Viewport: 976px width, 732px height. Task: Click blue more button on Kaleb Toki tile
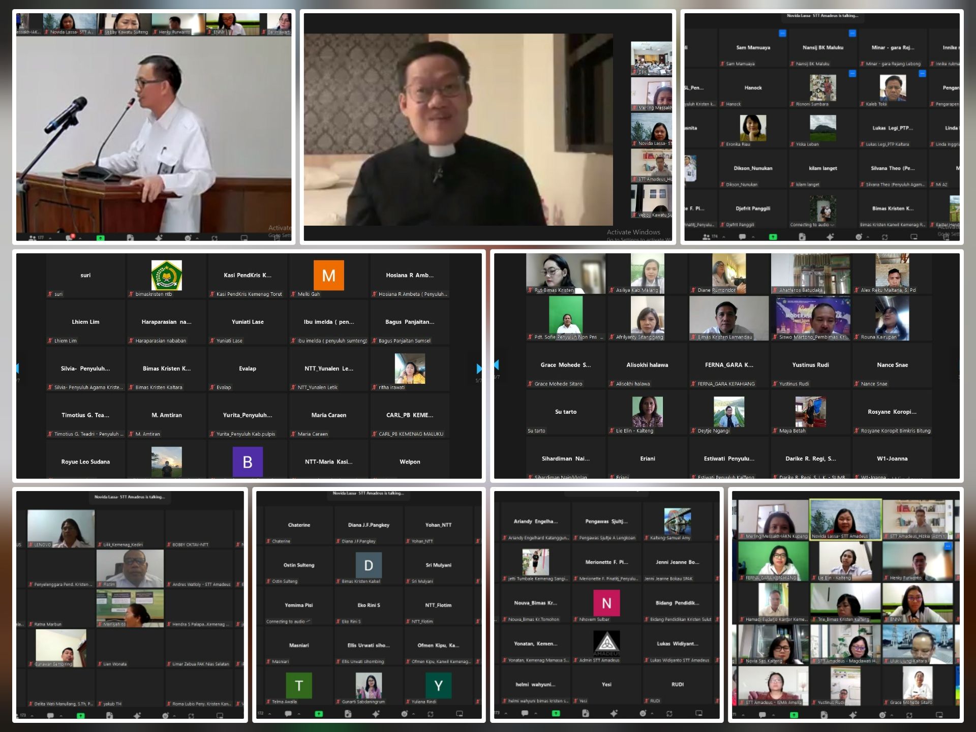tap(922, 74)
